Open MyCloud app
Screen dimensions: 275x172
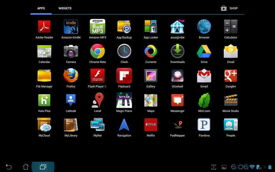(x=44, y=125)
